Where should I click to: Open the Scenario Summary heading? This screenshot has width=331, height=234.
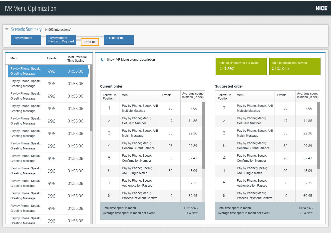point(26,29)
